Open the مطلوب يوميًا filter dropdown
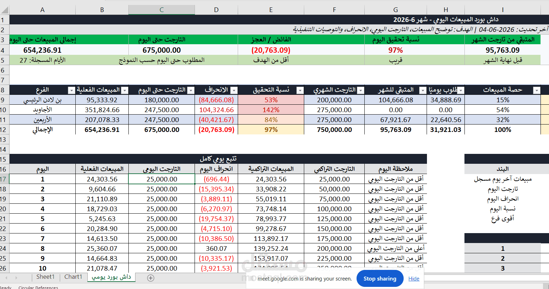Viewport: 549px width, 289px height. [461, 91]
